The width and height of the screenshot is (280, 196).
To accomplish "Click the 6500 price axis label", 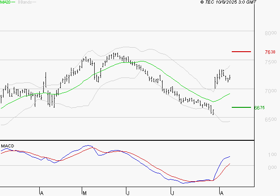I will click(x=271, y=119).
